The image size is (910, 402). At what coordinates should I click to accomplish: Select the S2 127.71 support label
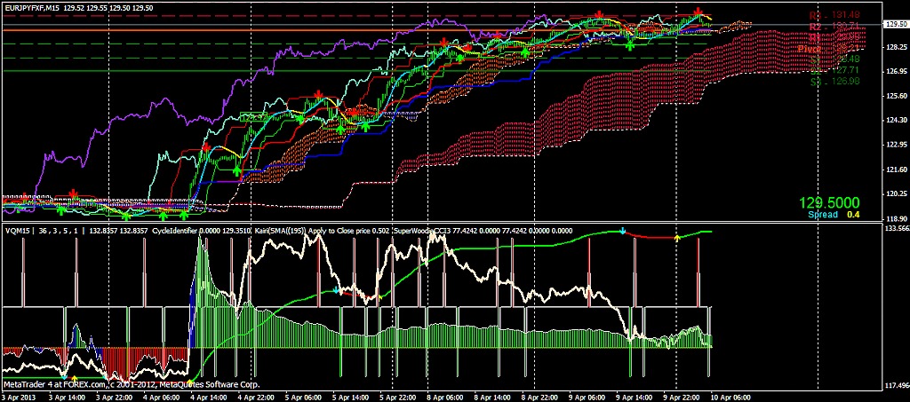[x=835, y=70]
